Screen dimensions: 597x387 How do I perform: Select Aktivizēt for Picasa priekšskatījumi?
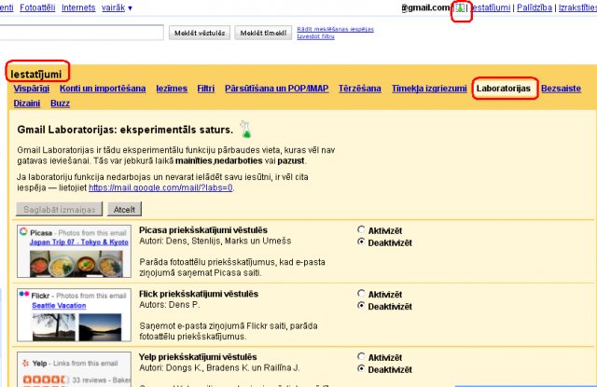361,229
